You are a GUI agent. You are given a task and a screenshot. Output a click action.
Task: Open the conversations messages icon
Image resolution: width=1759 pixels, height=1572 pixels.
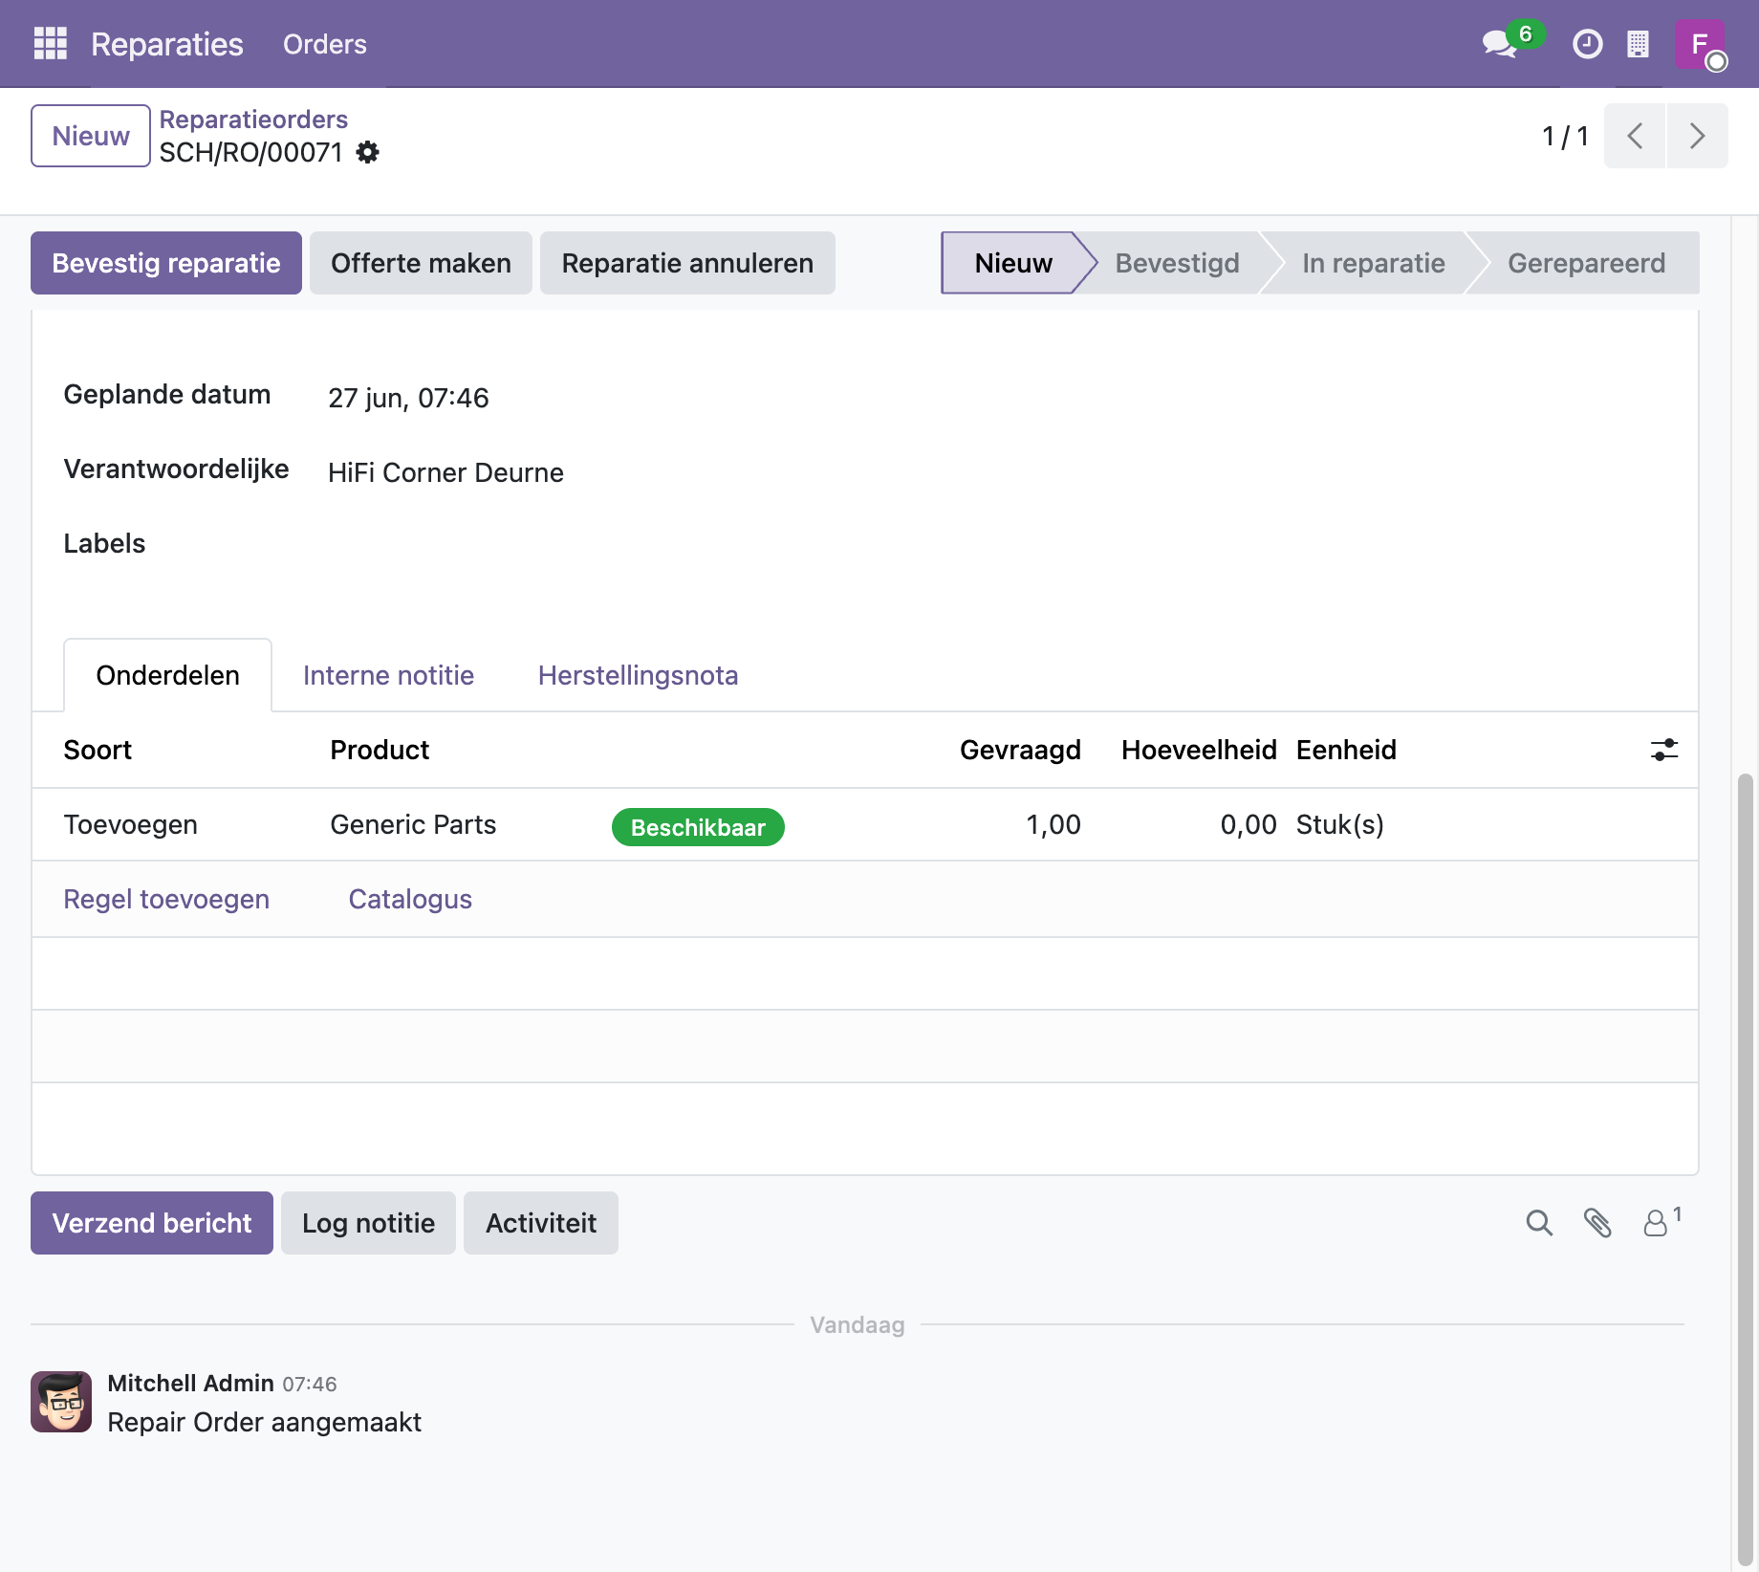pyautogui.click(x=1499, y=44)
